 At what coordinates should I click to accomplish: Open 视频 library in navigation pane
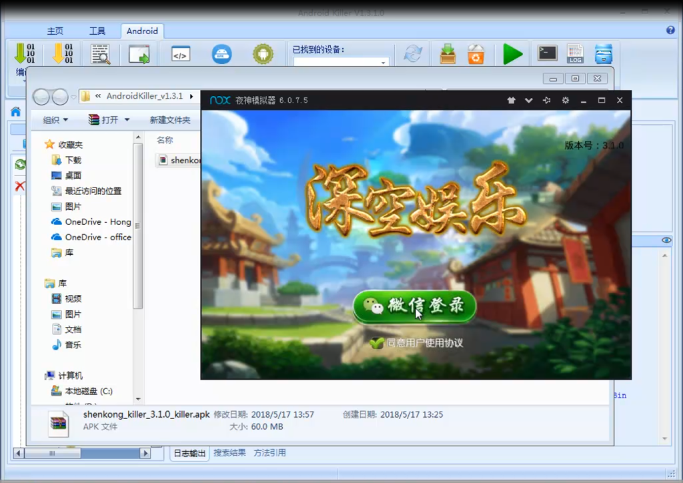pyautogui.click(x=66, y=299)
